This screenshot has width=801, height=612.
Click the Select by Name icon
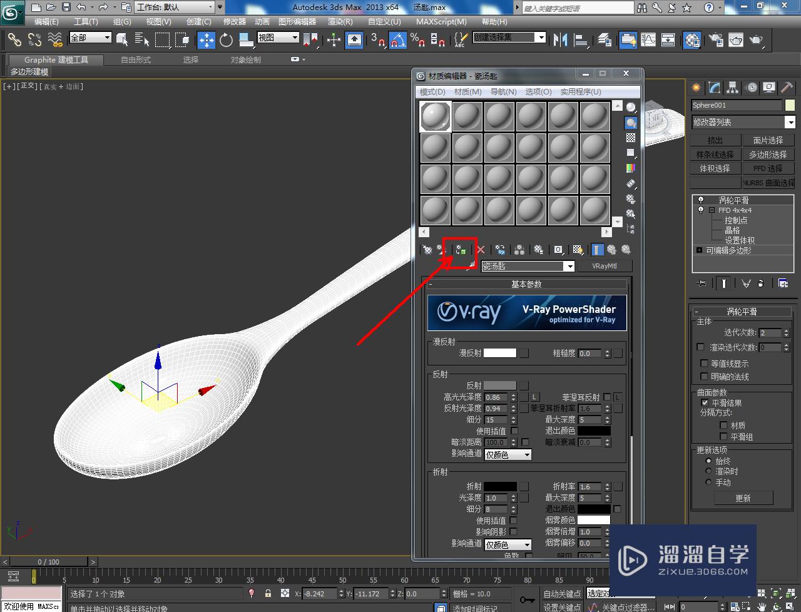(x=142, y=40)
